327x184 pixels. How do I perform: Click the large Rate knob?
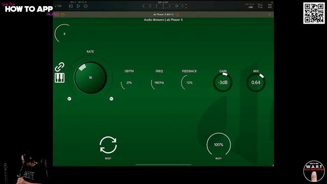[90, 78]
